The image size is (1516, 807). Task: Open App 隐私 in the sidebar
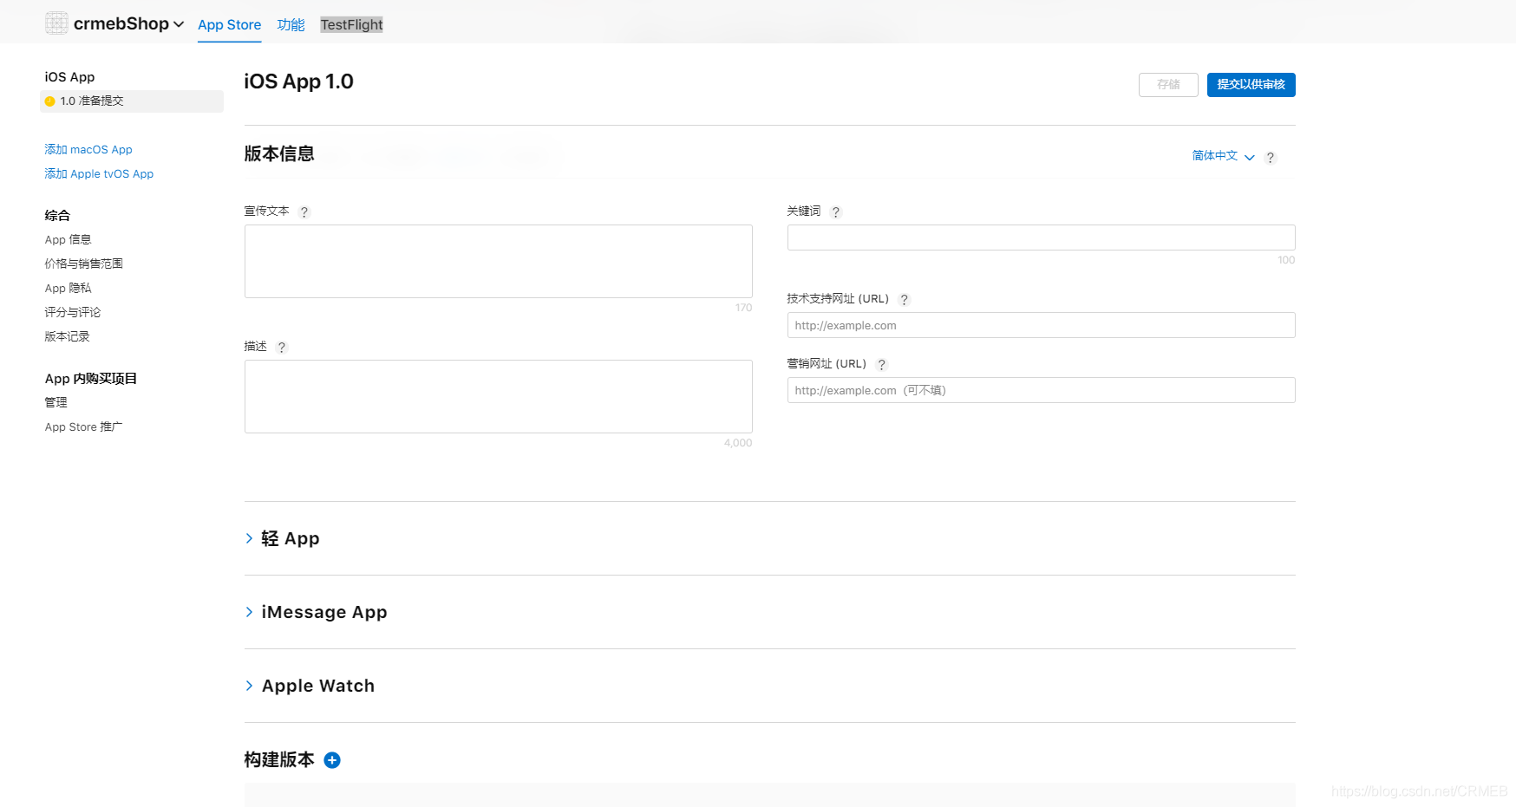point(68,289)
